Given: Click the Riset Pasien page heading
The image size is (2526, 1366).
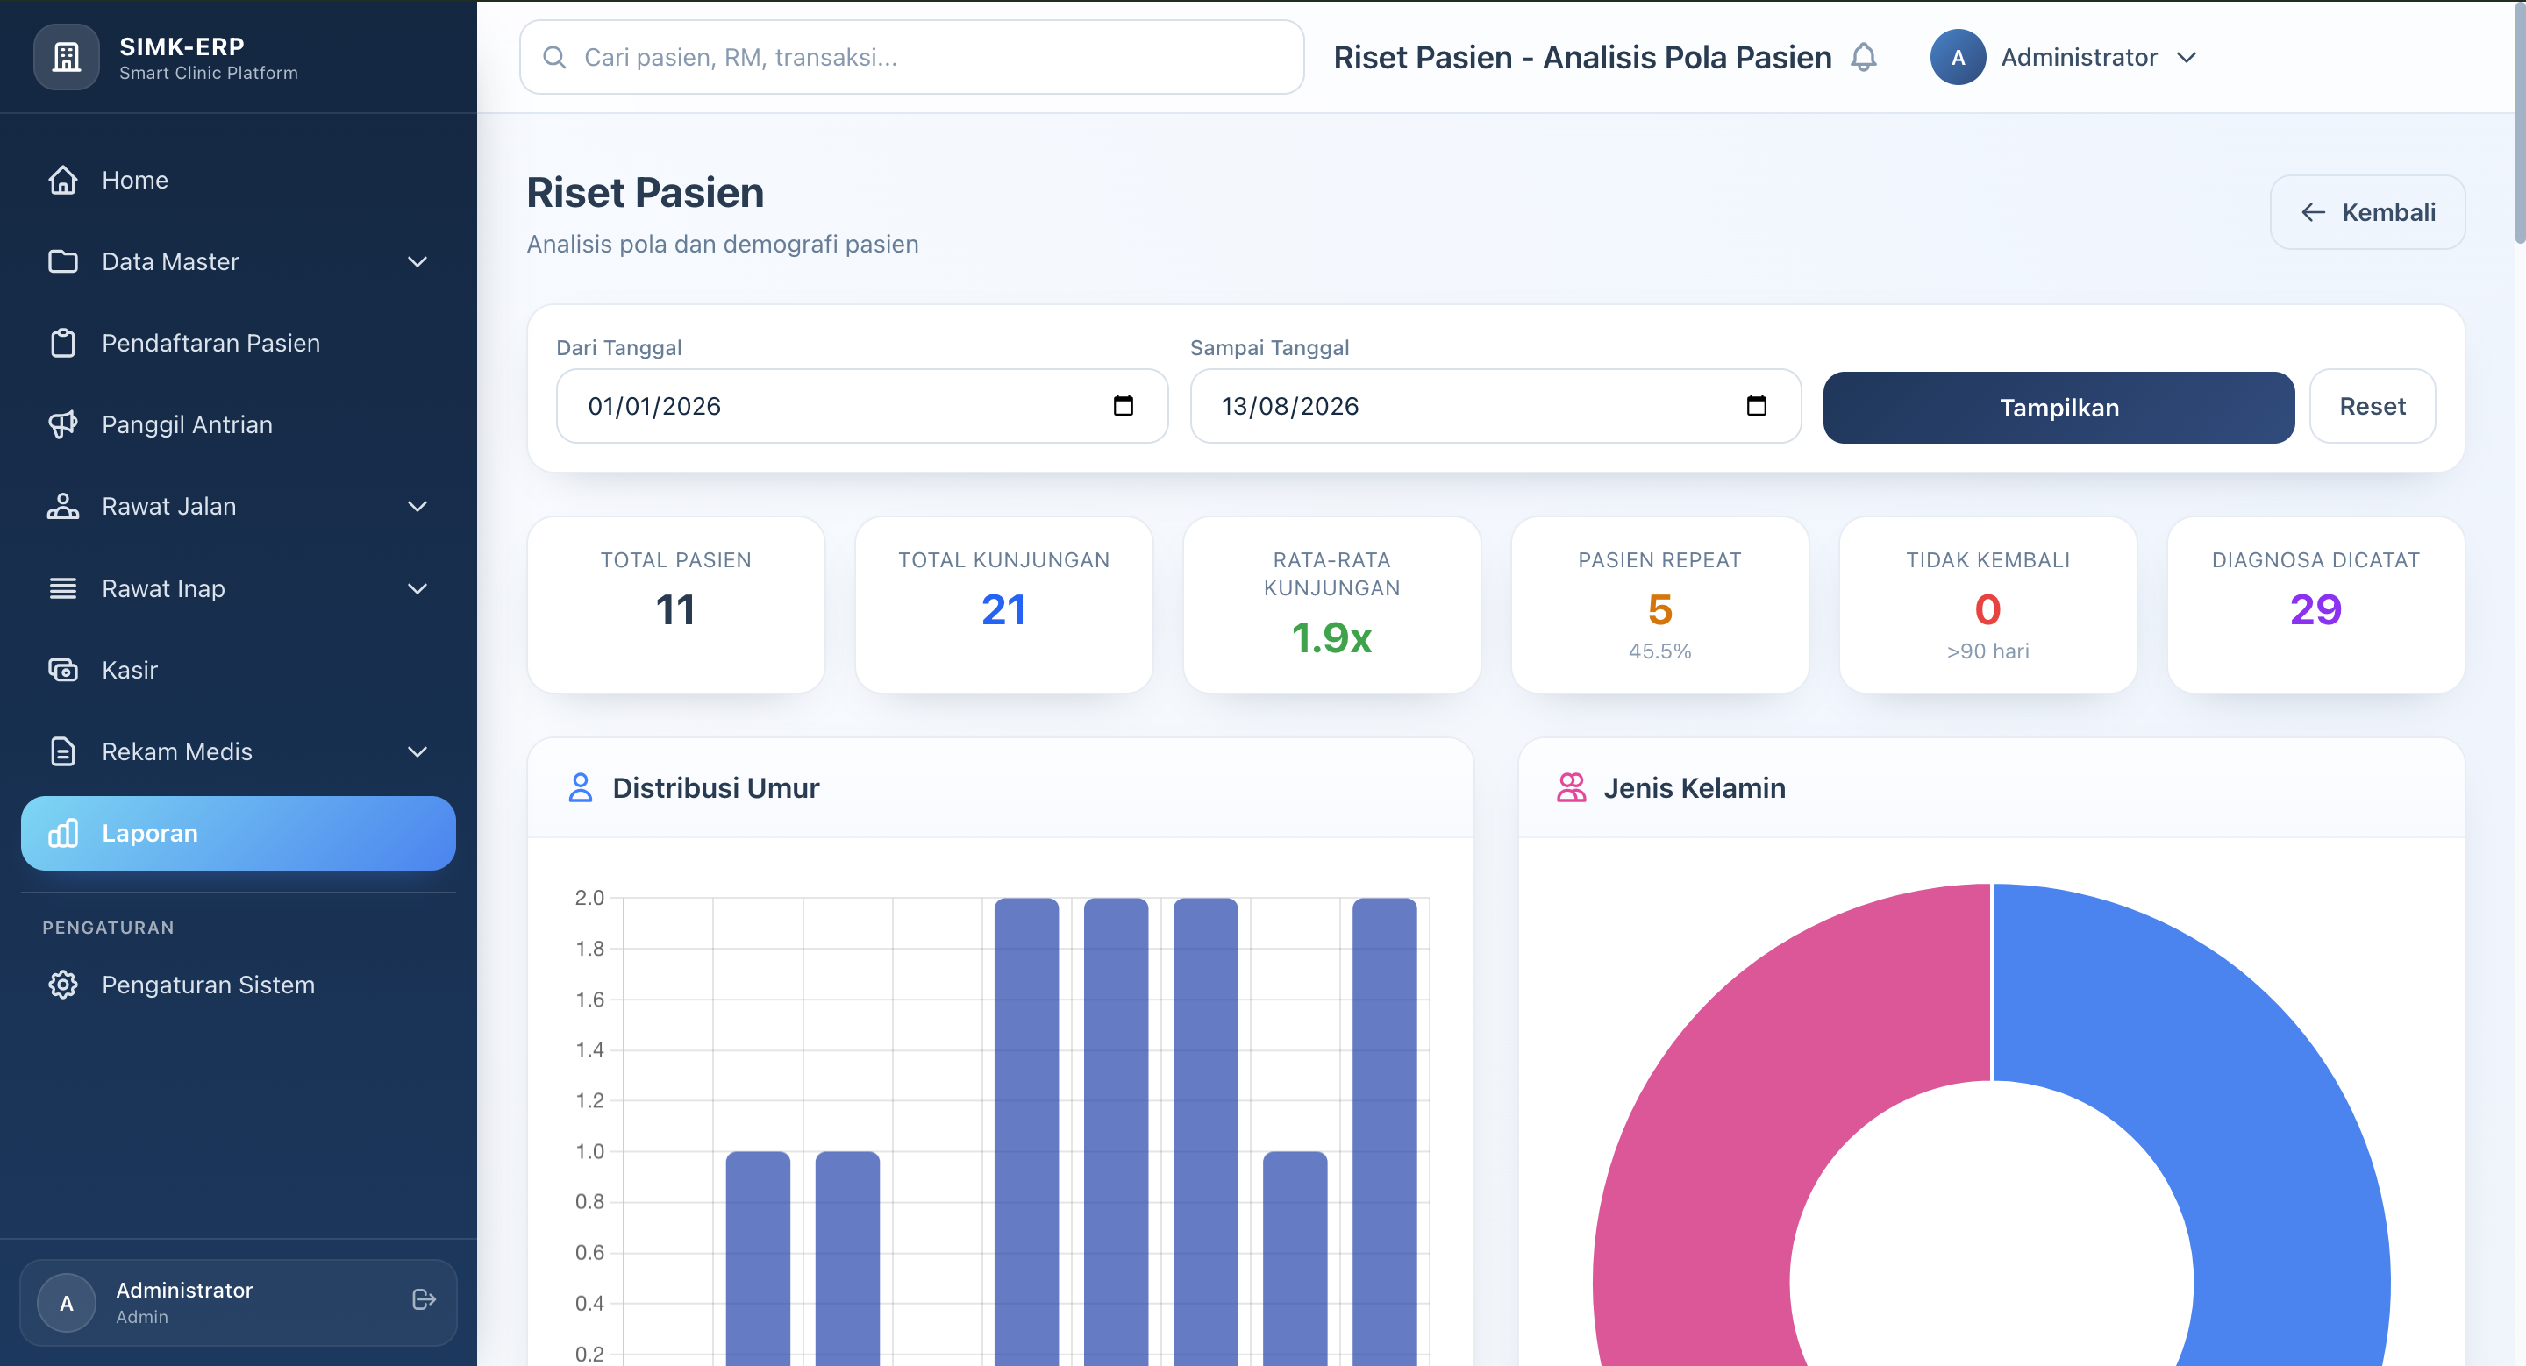Looking at the screenshot, I should 646,193.
